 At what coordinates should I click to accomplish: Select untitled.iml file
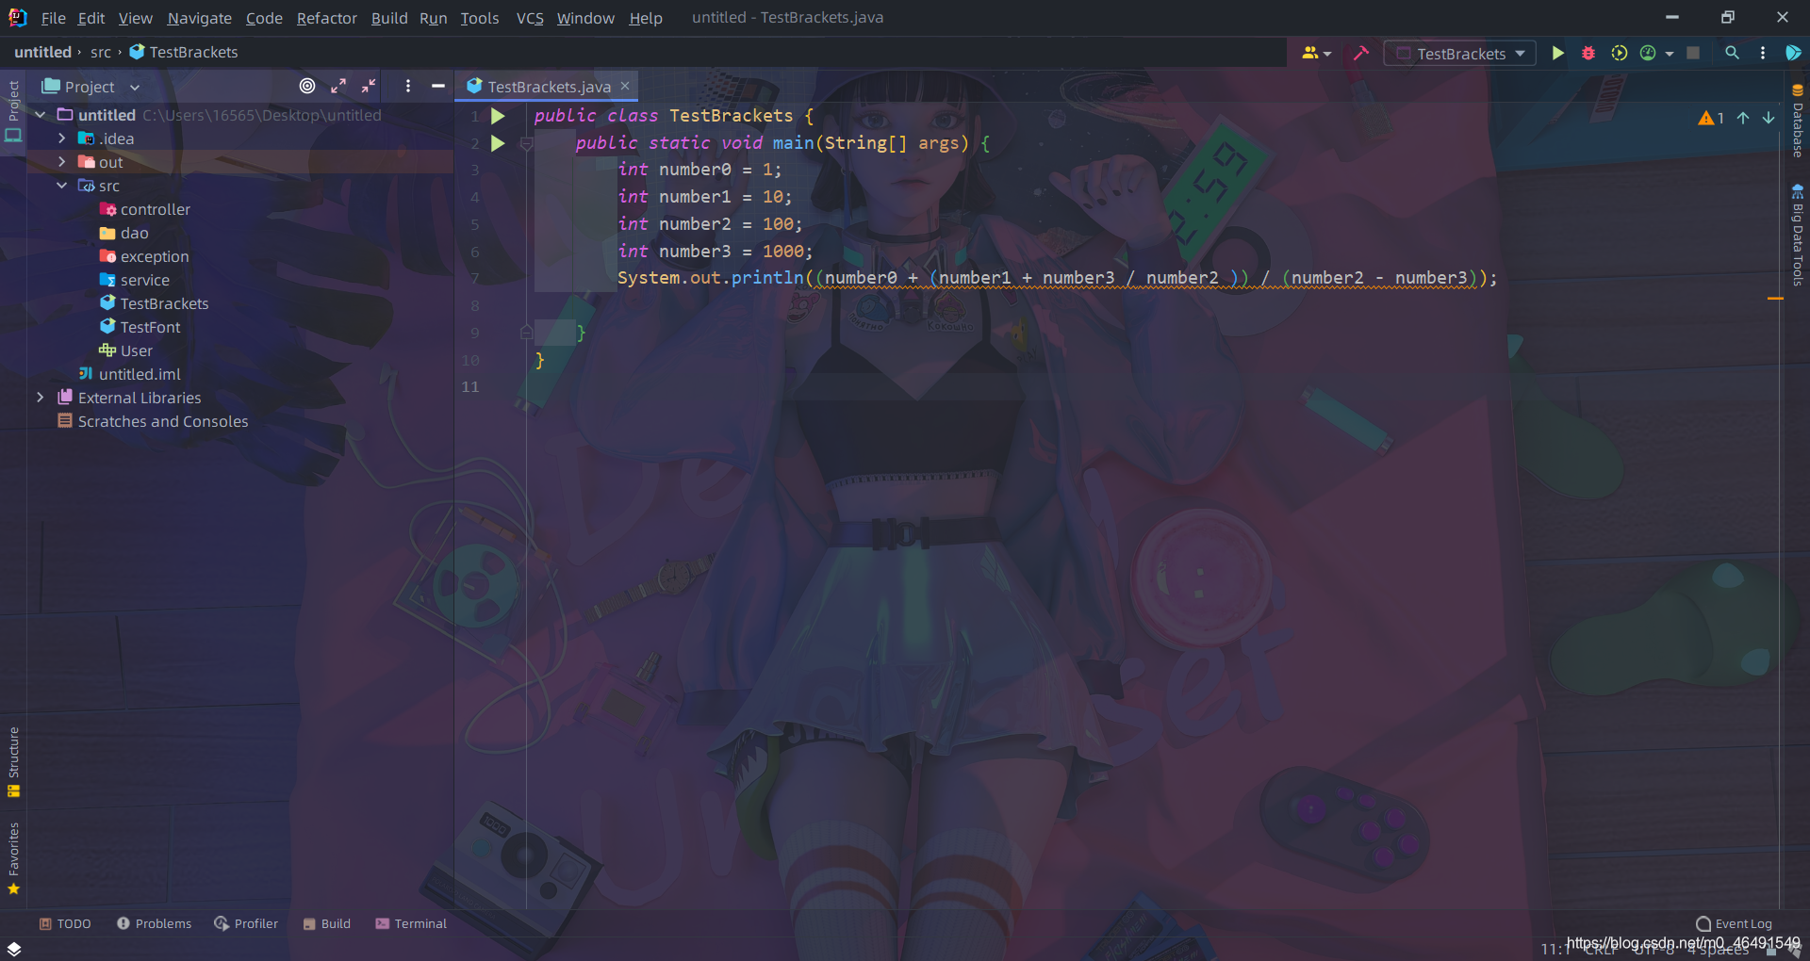point(129,374)
